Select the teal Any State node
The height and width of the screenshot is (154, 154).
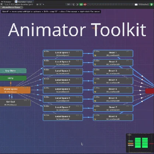[x=13, y=71]
